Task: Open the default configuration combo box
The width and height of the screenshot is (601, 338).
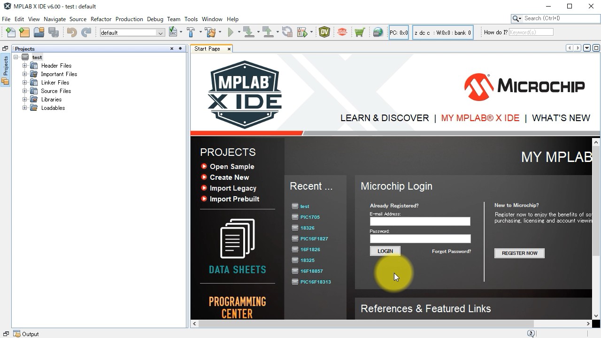Action: tap(132, 32)
